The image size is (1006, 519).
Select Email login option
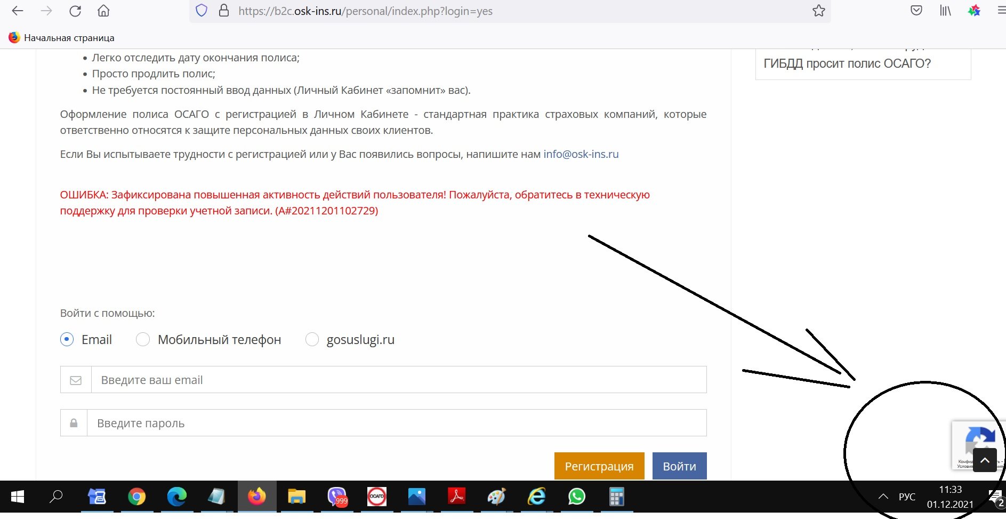[x=67, y=340]
